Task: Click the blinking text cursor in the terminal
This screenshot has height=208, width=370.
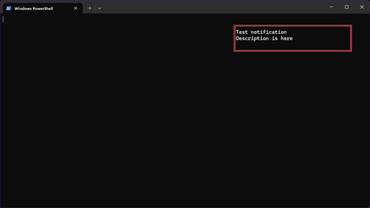Action: [3, 19]
